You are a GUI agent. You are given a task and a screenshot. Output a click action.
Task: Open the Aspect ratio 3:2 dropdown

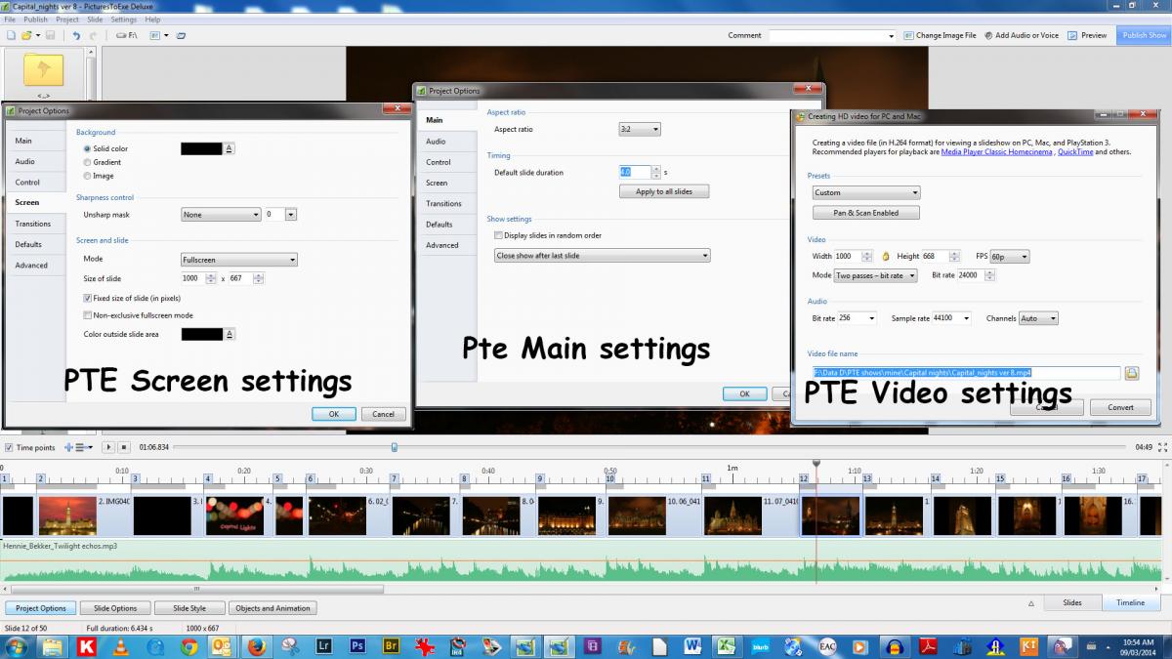640,129
